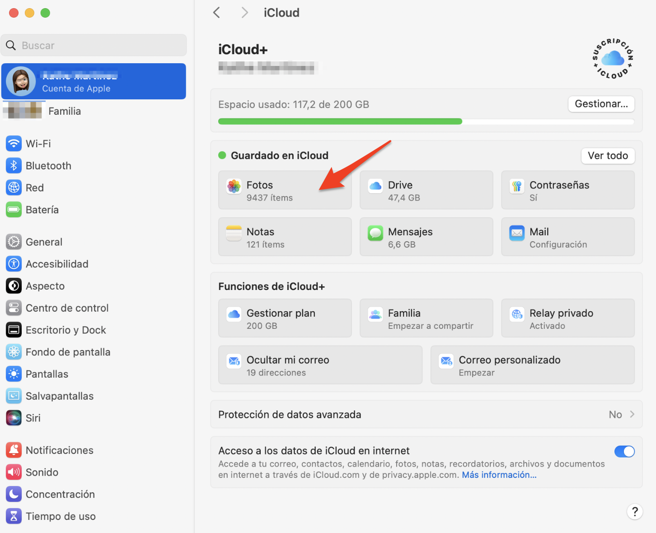656x533 pixels.
Task: Open Salvapantallas settings icon
Action: point(14,396)
